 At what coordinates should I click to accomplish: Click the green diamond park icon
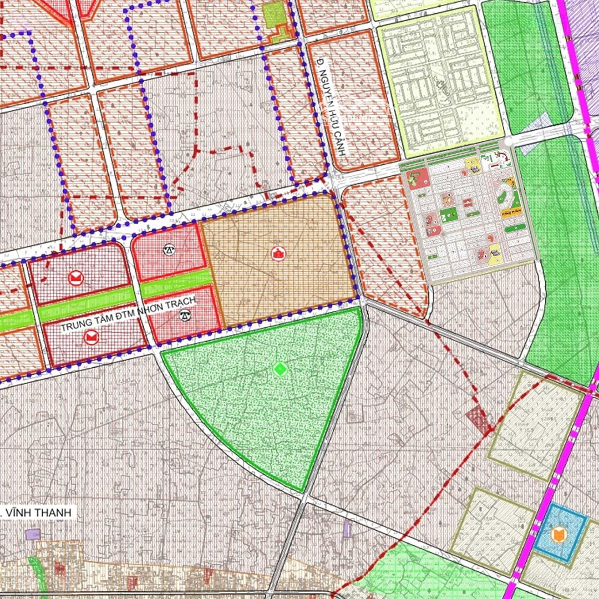pos(280,369)
